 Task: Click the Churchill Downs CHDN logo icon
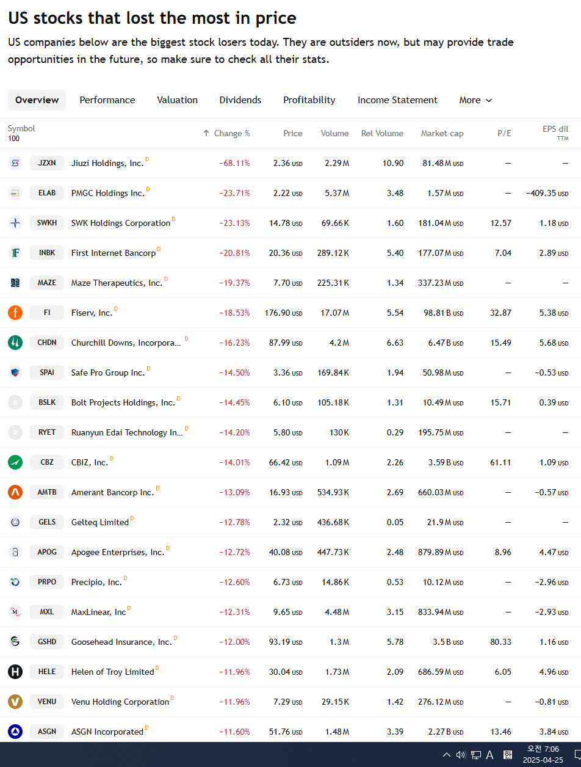[15, 343]
